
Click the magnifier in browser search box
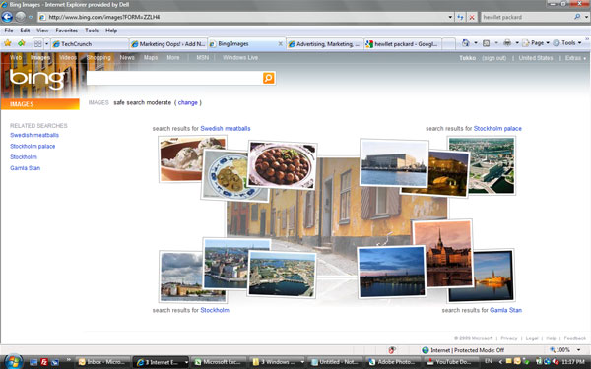pos(577,17)
